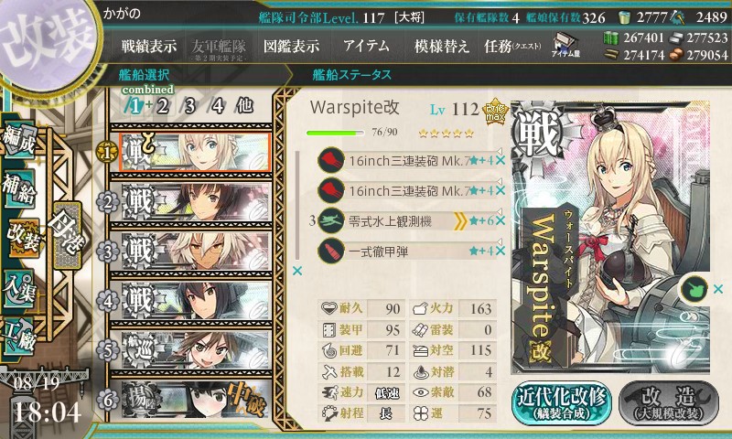Open the 補給 resupply sidebar icon

point(19,187)
